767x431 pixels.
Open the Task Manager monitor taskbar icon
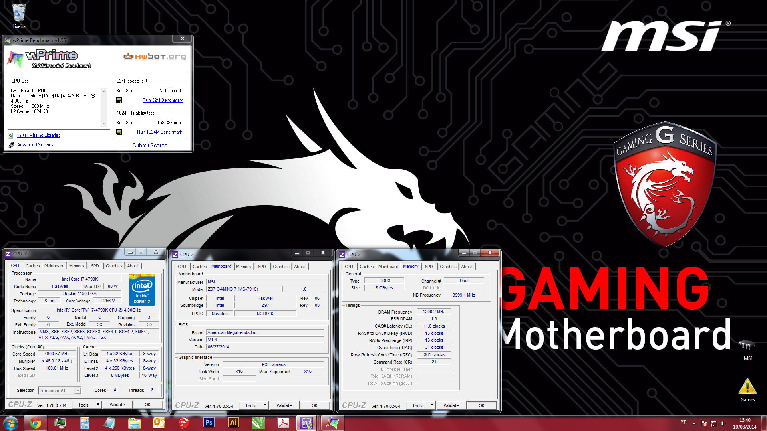click(x=60, y=423)
